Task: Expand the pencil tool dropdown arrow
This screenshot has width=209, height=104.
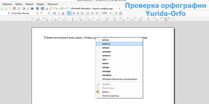Action: click(x=54, y=9)
